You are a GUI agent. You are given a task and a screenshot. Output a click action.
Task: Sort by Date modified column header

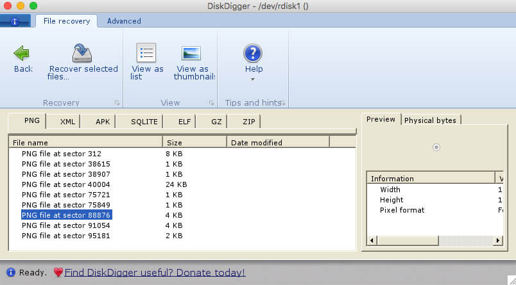pyautogui.click(x=278, y=142)
